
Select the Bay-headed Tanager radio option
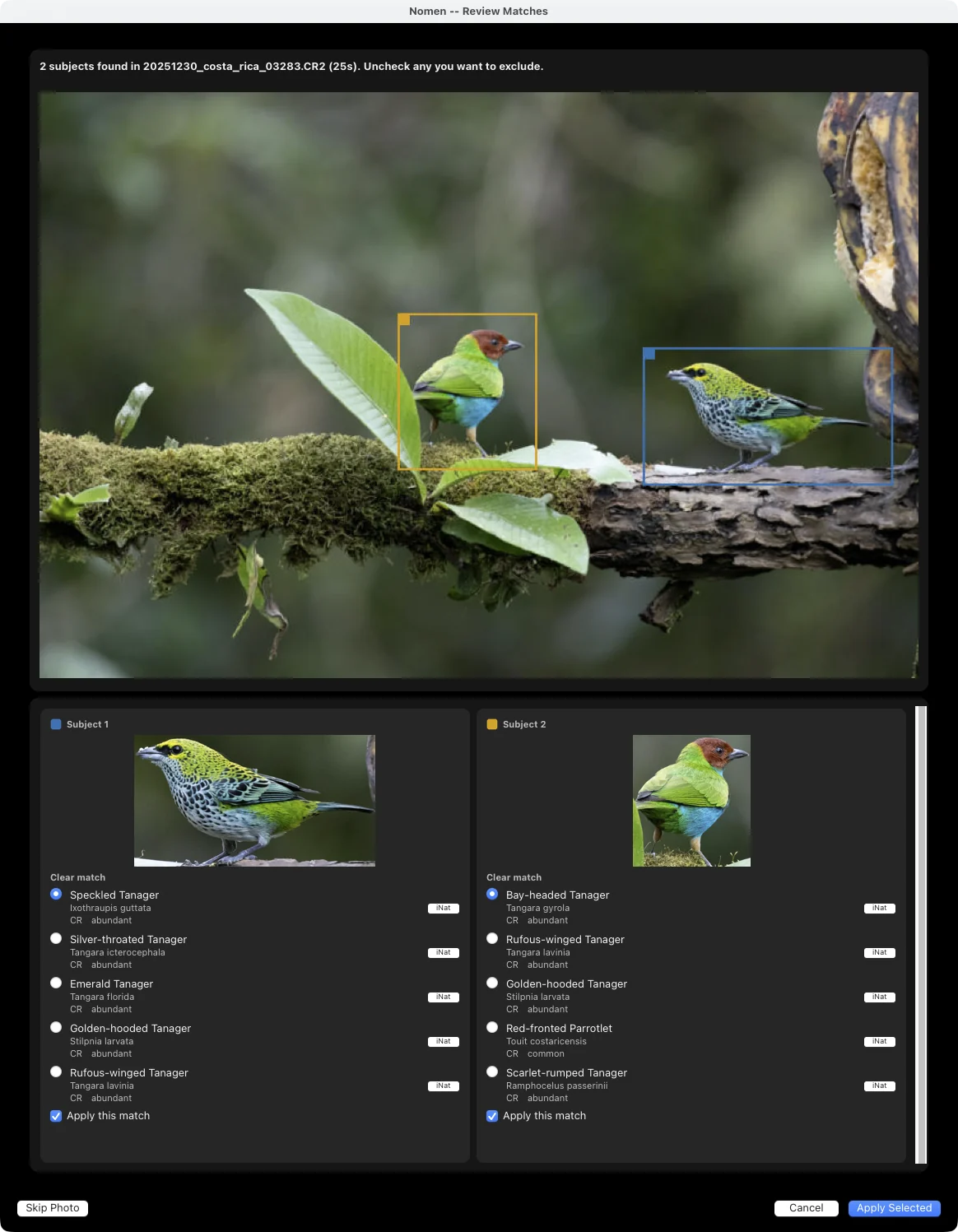point(492,894)
